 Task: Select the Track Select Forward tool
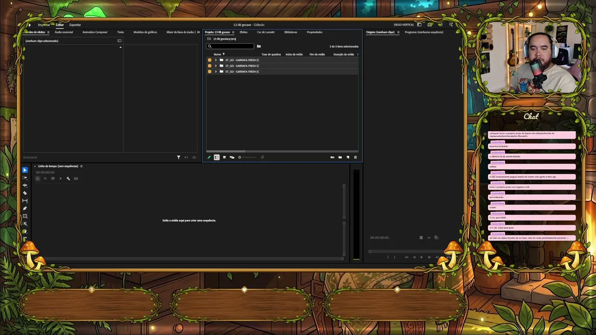point(25,178)
